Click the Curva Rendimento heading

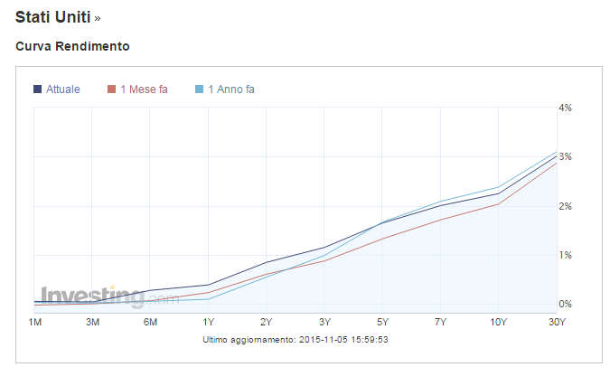click(x=73, y=45)
